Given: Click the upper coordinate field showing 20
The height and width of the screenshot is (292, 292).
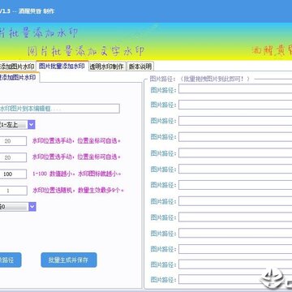Looking at the screenshot, I should click(13, 141).
